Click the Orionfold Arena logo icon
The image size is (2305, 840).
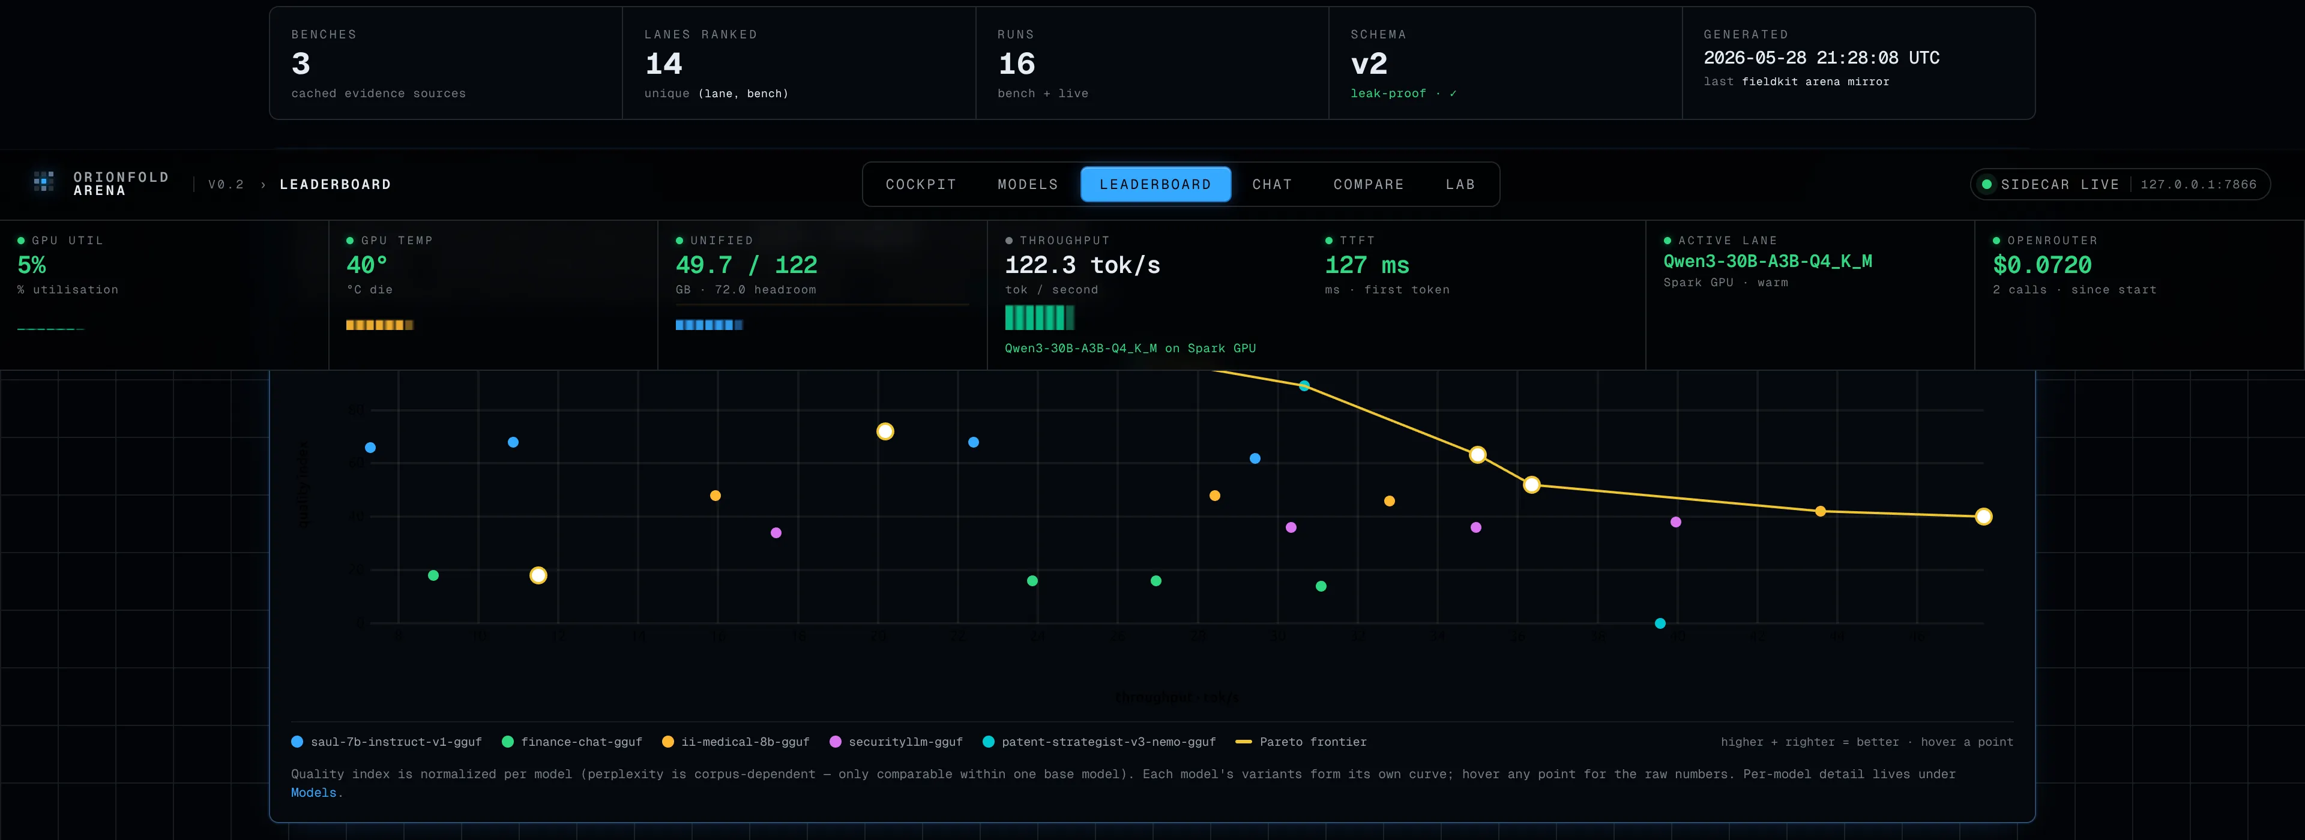click(x=44, y=182)
